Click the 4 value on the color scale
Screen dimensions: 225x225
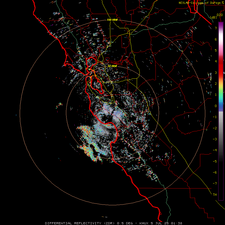coord(216,61)
